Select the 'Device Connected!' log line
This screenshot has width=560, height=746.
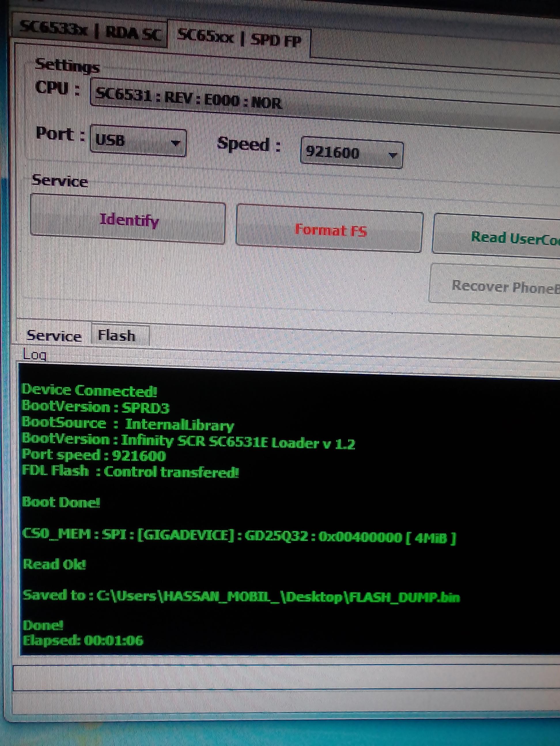[90, 390]
